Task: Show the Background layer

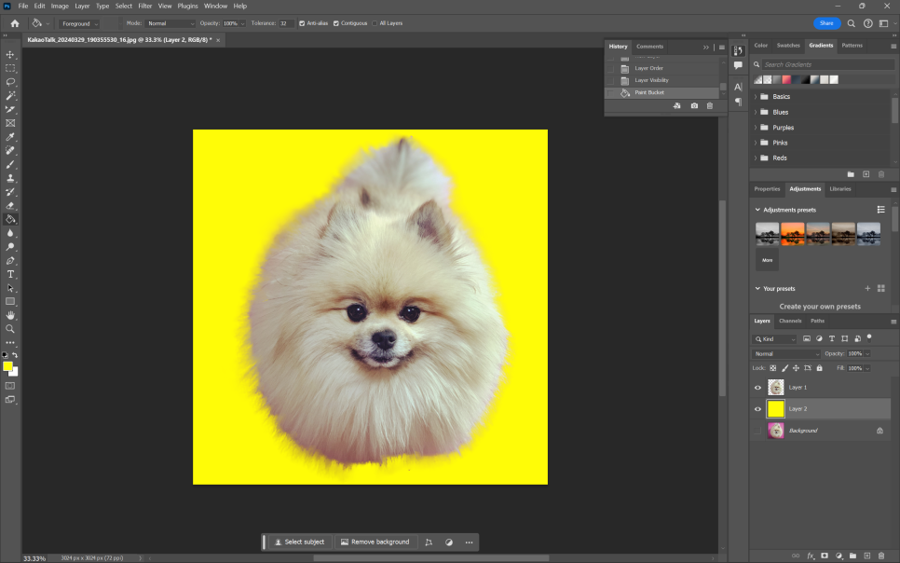Action: coord(757,431)
